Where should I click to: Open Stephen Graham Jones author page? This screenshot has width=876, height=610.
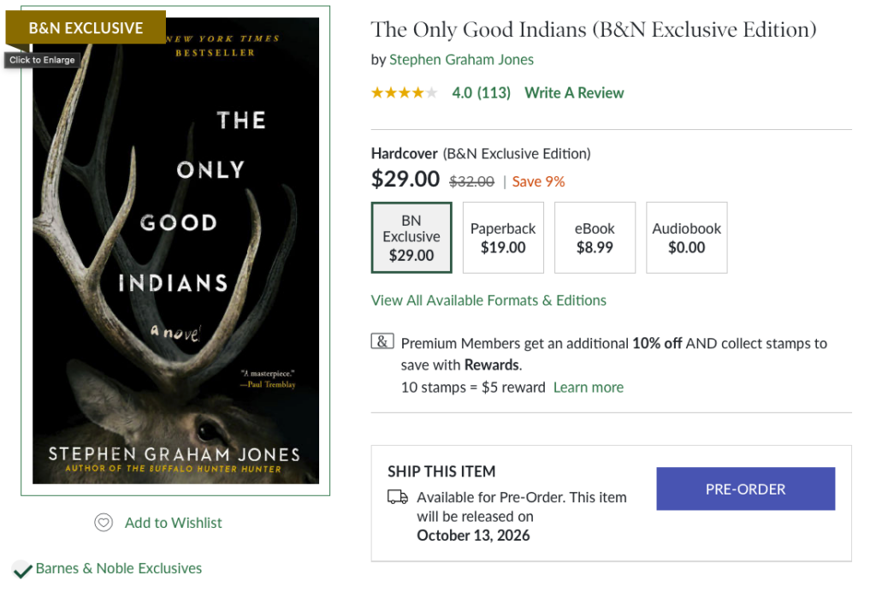coord(461,59)
